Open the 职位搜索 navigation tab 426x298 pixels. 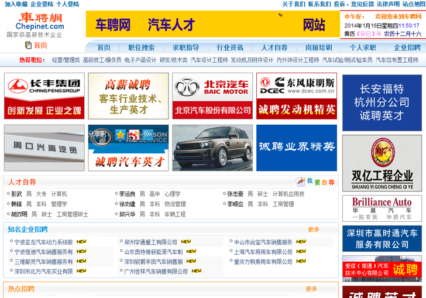[x=141, y=47]
